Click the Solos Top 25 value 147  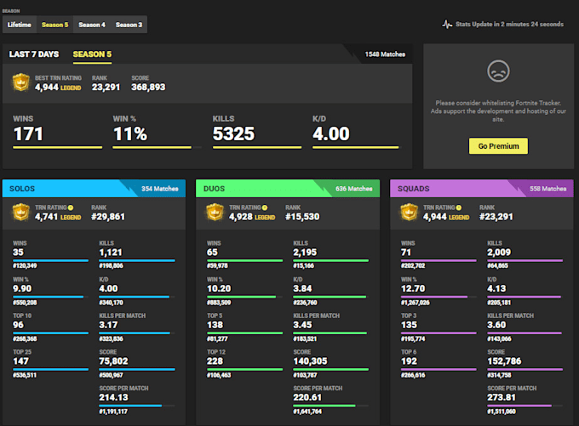(20, 361)
